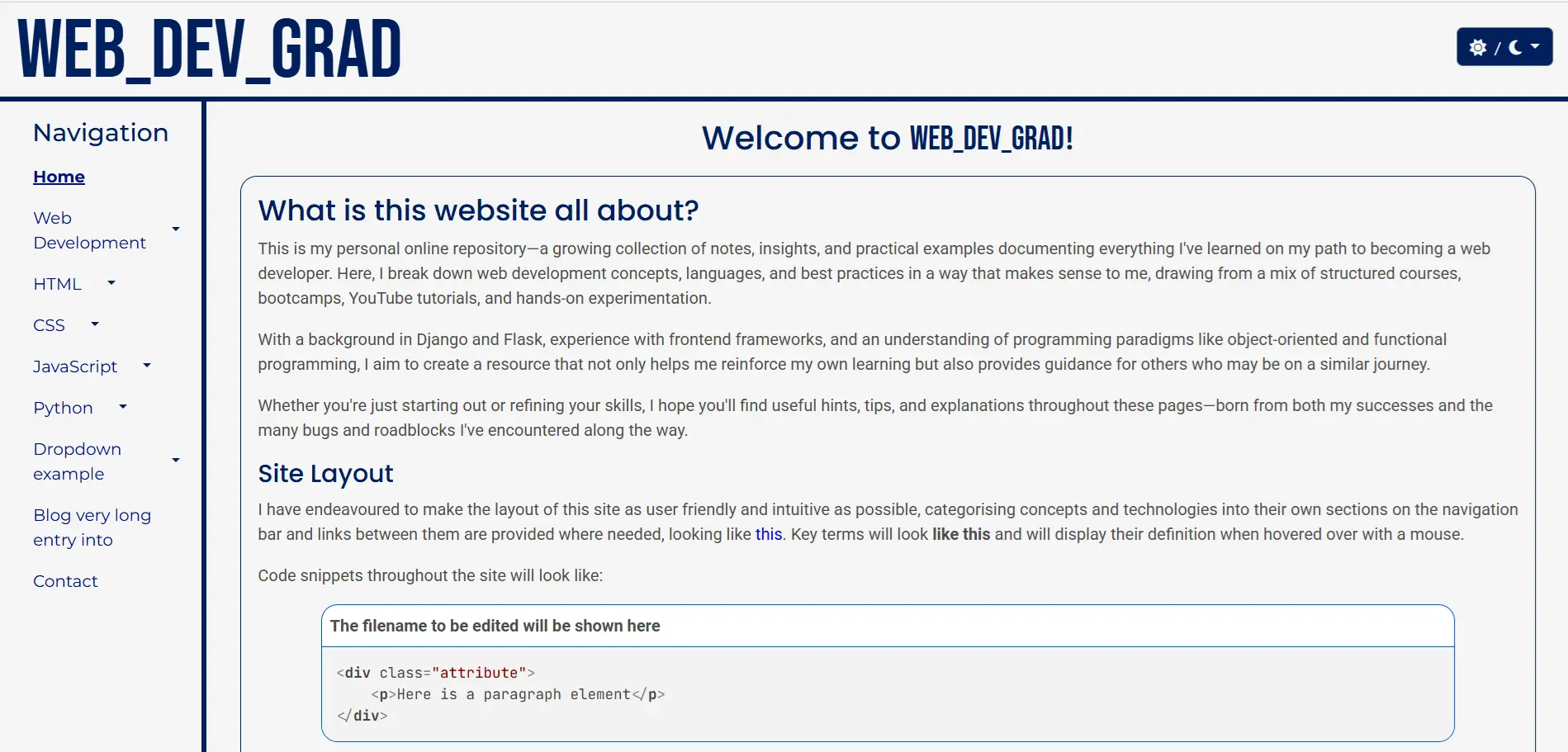Screen dimensions: 1568x752
Task: Follow the blue 'this' example link
Action: pyautogui.click(x=768, y=534)
